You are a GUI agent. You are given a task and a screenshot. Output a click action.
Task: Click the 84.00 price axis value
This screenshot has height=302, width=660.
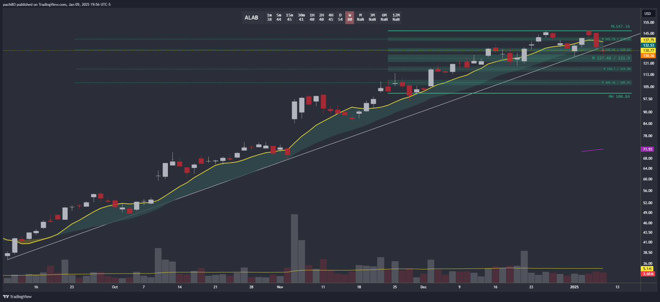(x=648, y=124)
